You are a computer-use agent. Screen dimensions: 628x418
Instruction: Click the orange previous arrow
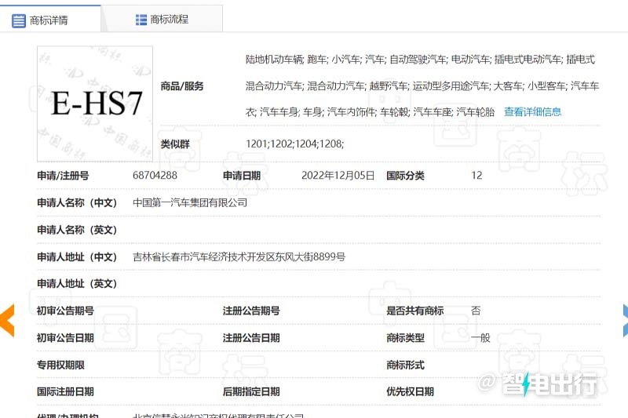(7, 320)
